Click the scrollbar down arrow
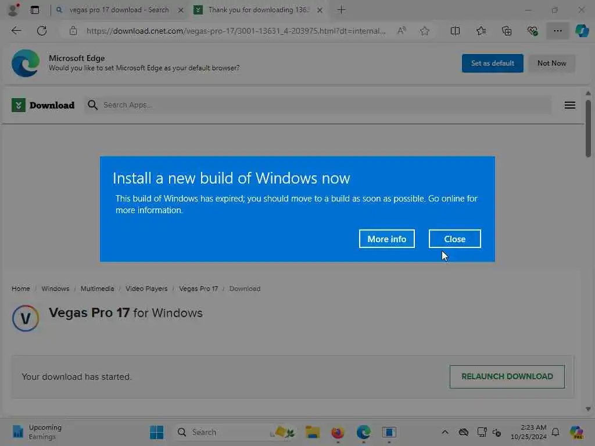Viewport: 595px width, 446px height. pos(588,409)
